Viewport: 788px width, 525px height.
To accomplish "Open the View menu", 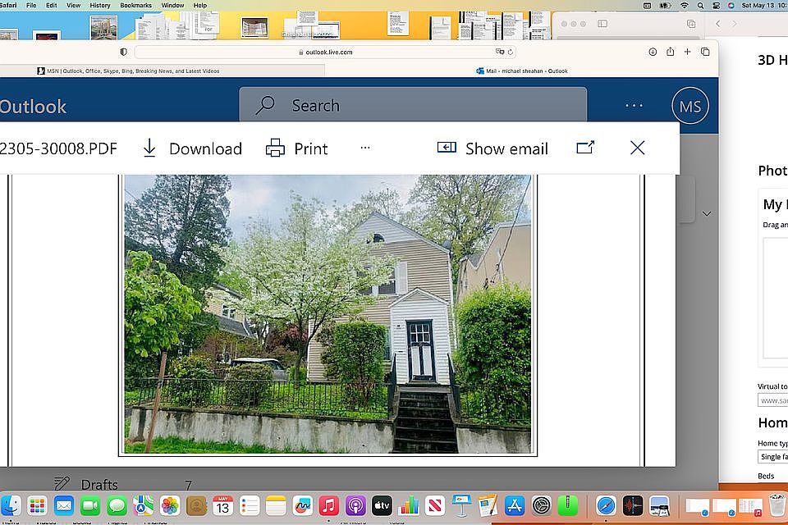I will click(73, 5).
